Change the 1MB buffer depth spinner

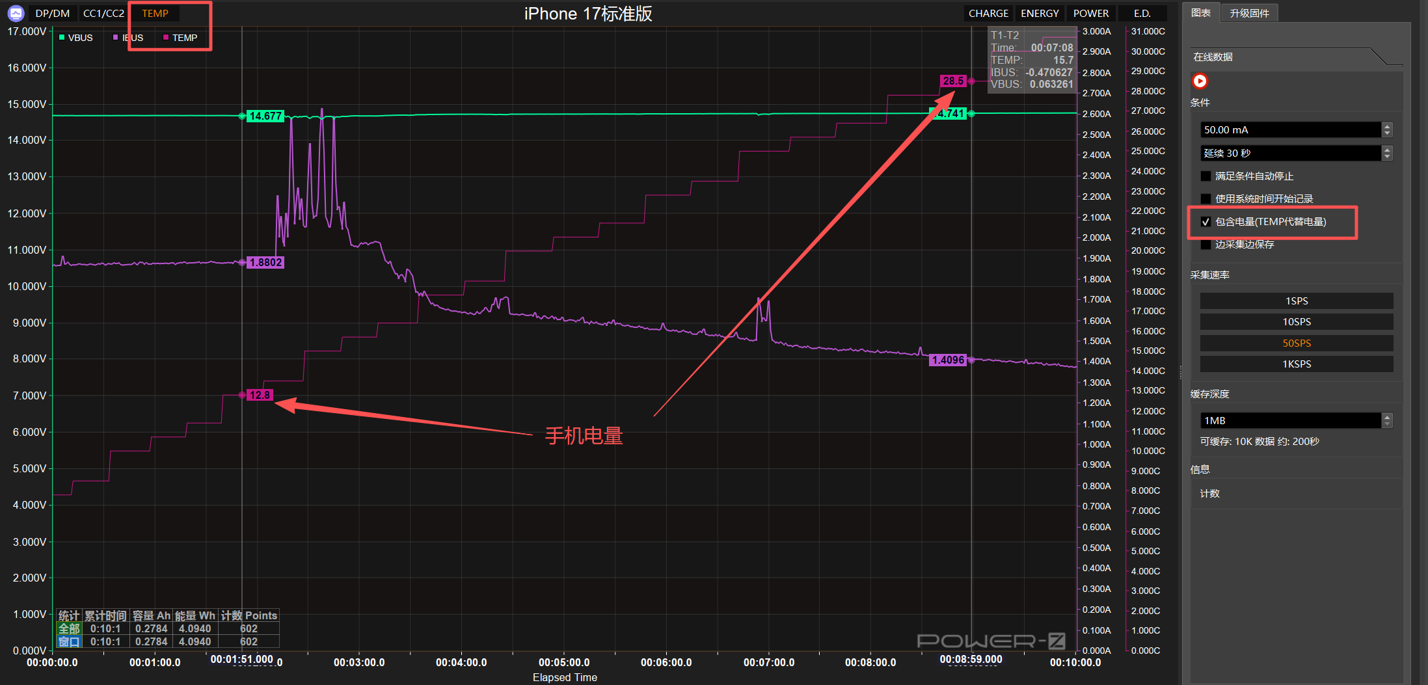(x=1387, y=421)
